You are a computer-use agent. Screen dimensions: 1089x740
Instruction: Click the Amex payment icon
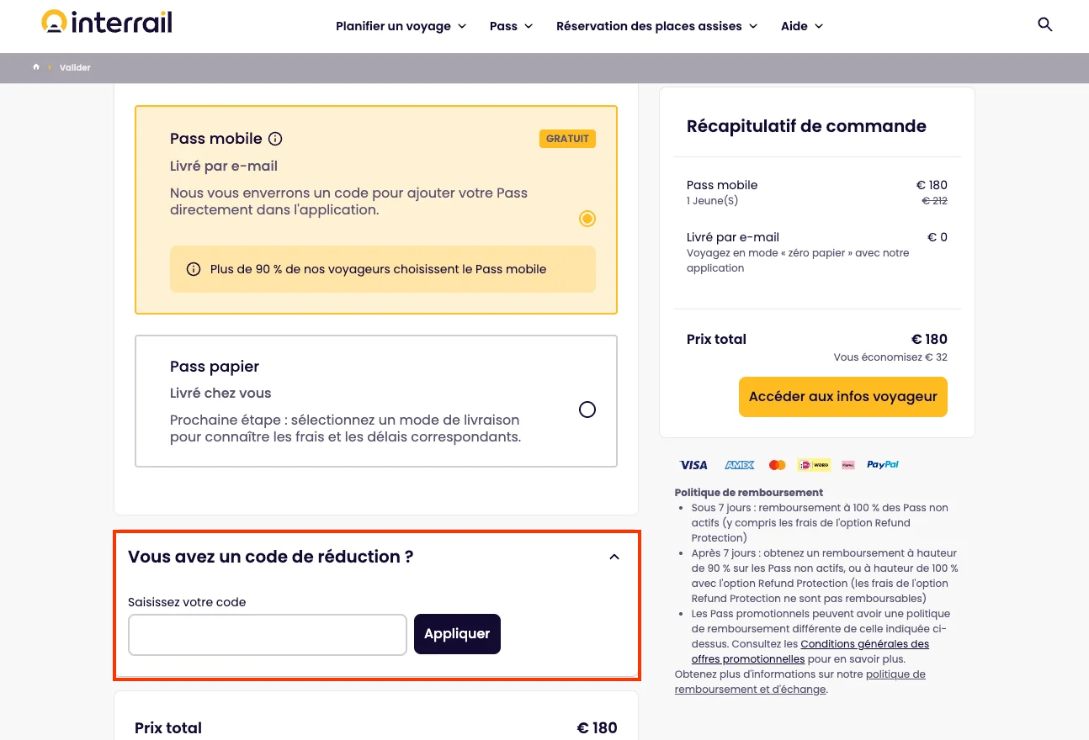coord(738,464)
